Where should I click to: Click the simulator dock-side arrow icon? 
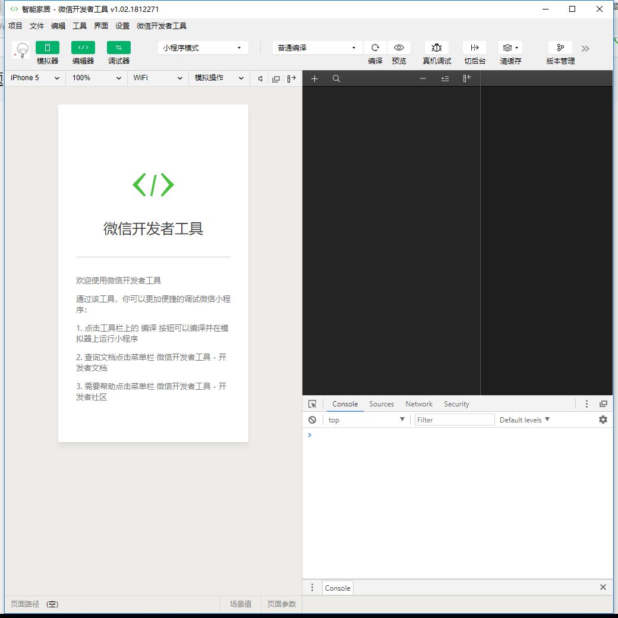(292, 79)
